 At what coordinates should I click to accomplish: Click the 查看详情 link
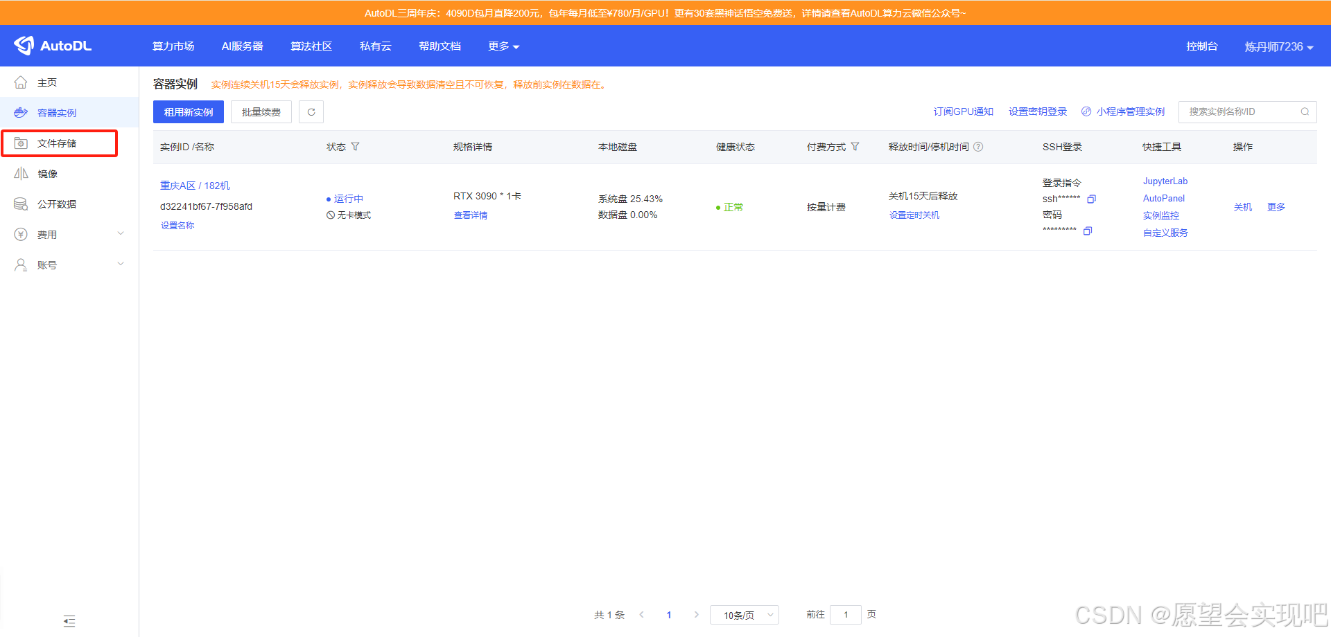pyautogui.click(x=471, y=215)
